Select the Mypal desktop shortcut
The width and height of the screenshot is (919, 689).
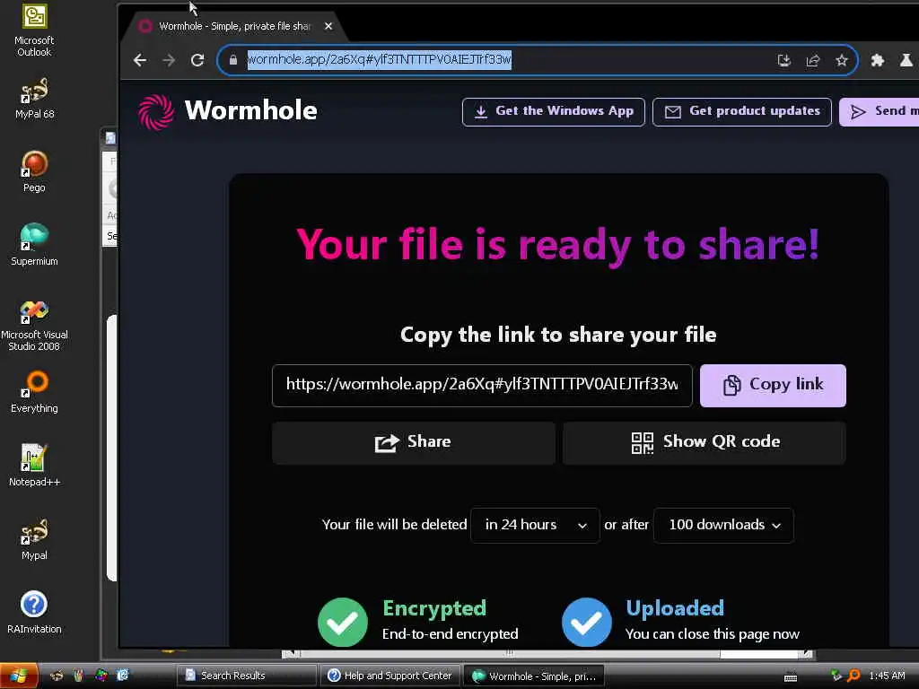pos(34,539)
